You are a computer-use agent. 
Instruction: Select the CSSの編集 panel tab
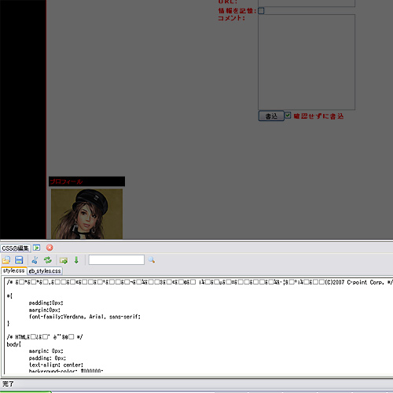(16, 248)
